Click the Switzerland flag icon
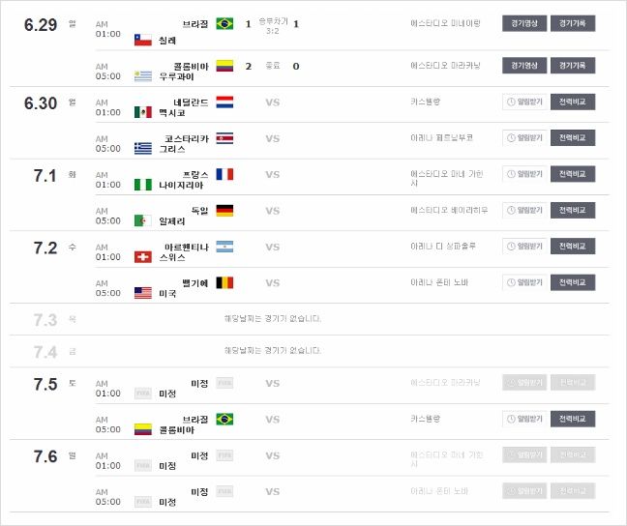Viewport: 627px width, 526px height. pos(143,257)
